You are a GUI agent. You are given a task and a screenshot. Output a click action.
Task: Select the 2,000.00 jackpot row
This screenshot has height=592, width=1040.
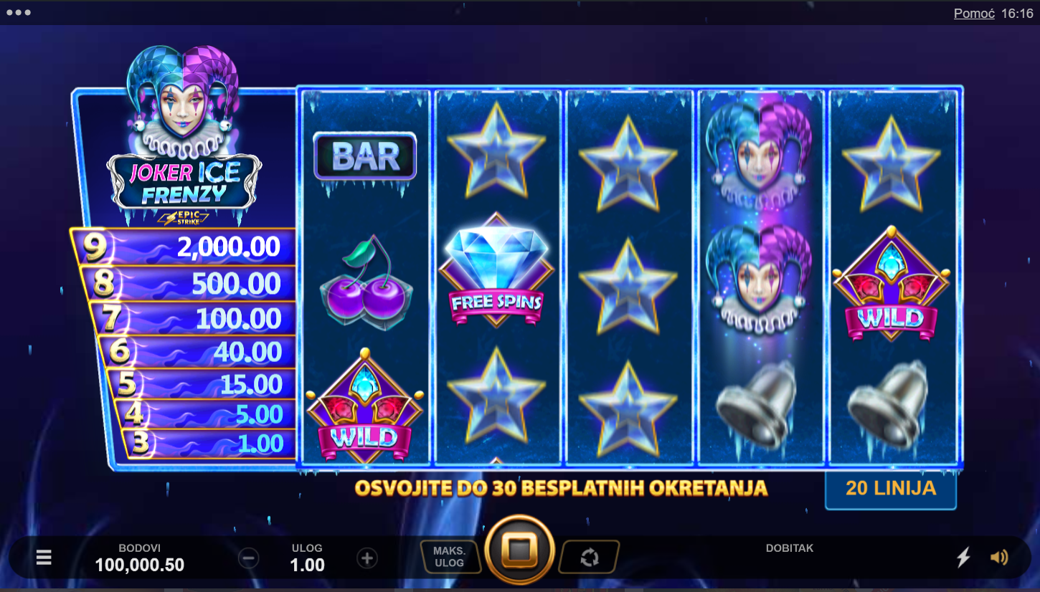183,247
